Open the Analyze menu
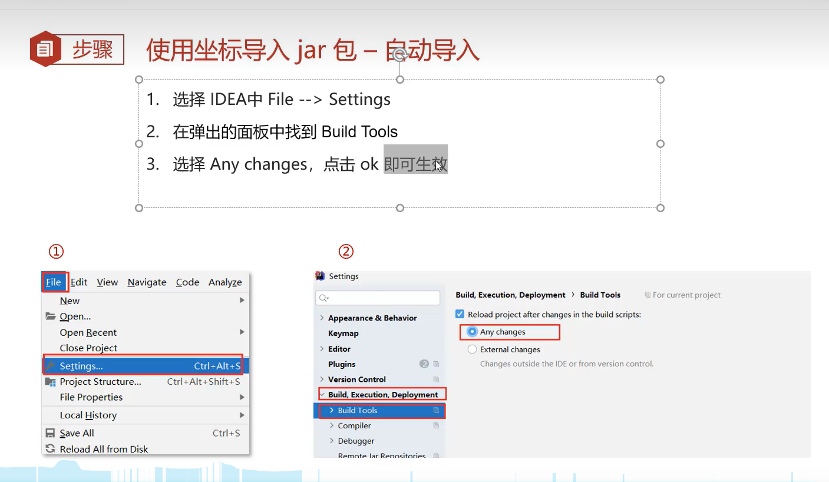The height and width of the screenshot is (482, 829). coord(225,282)
